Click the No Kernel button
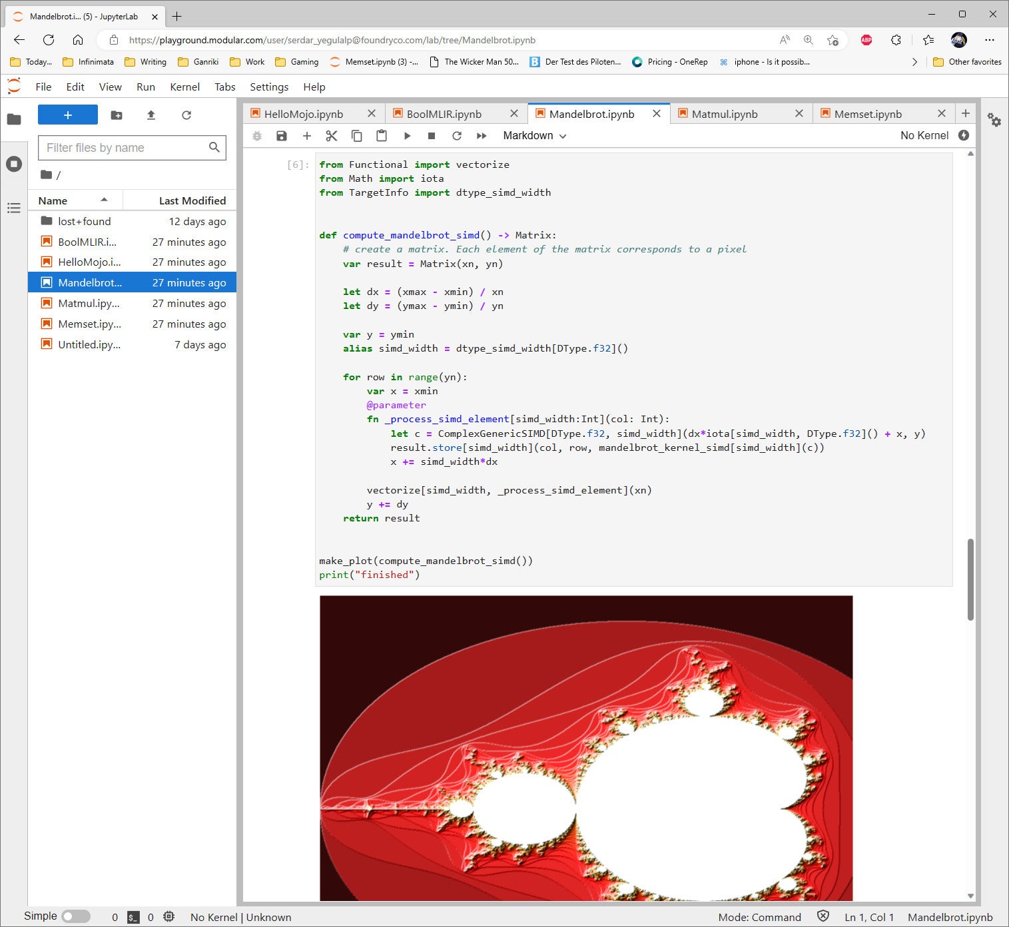The width and height of the screenshot is (1009, 927). click(x=924, y=135)
